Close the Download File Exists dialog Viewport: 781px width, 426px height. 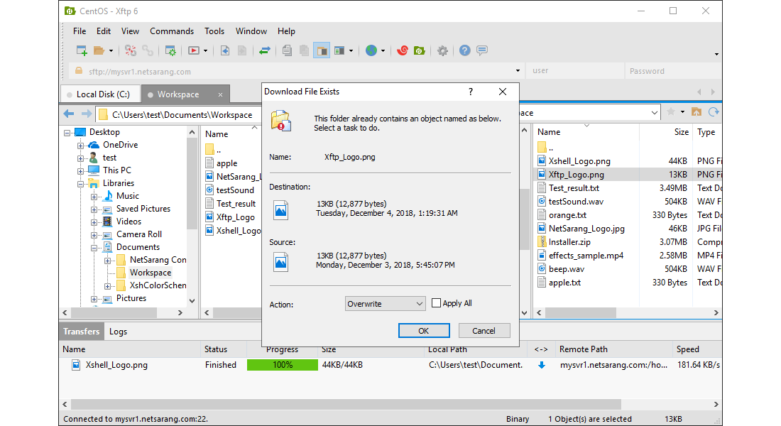[503, 92]
